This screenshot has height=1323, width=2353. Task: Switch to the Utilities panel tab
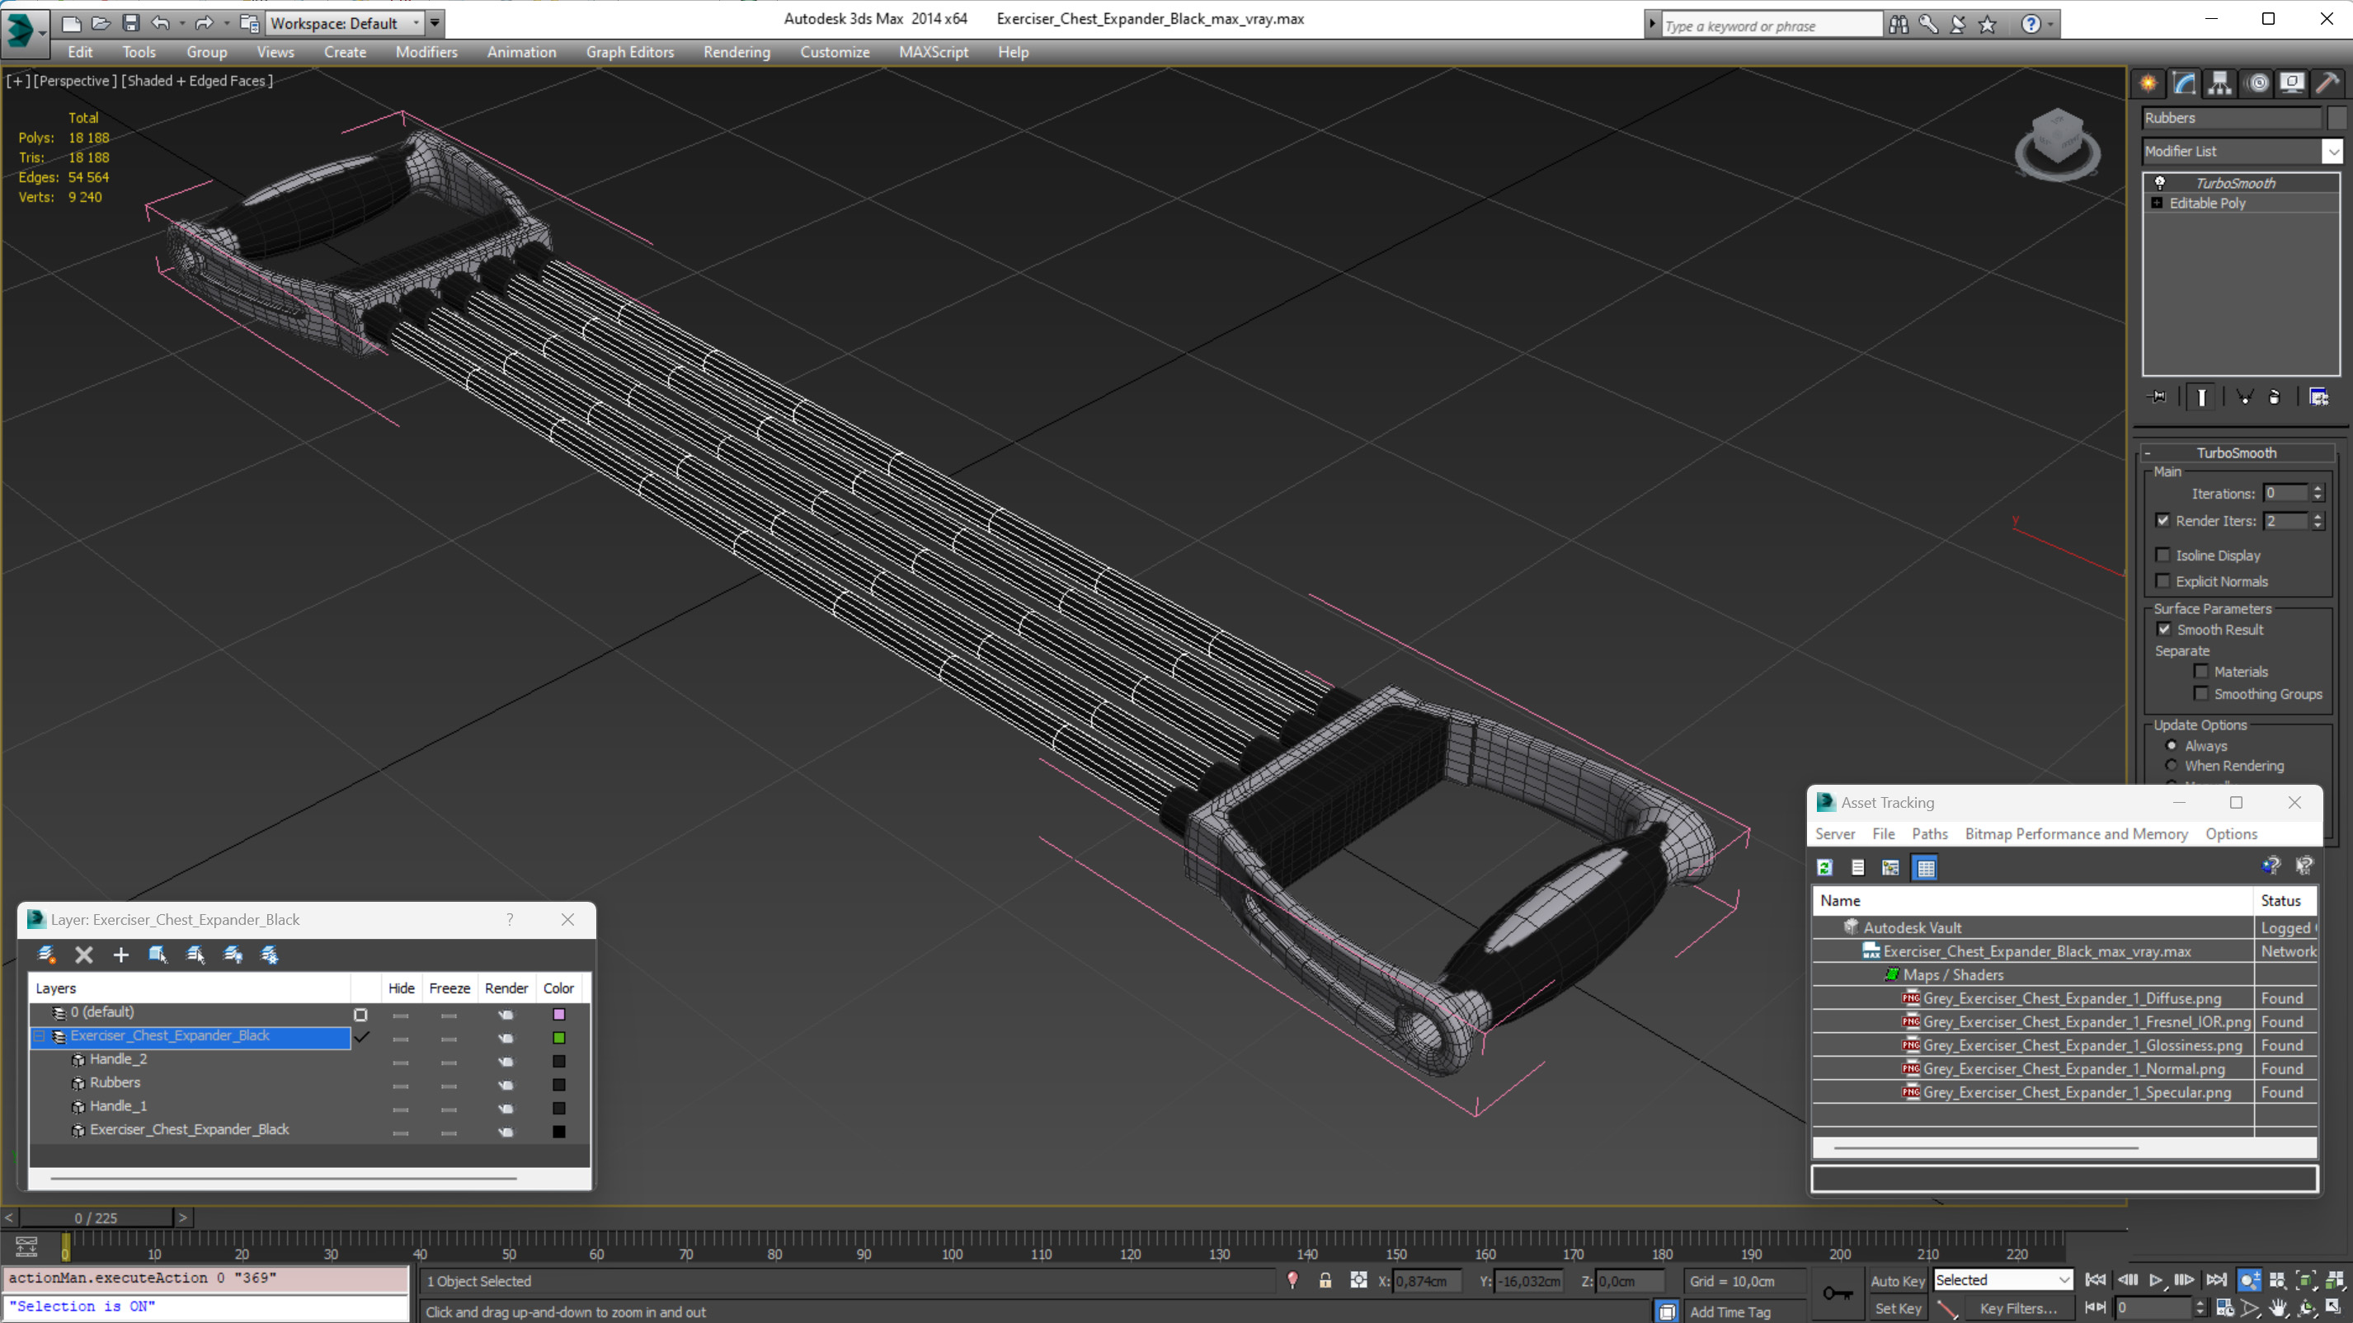(2327, 83)
